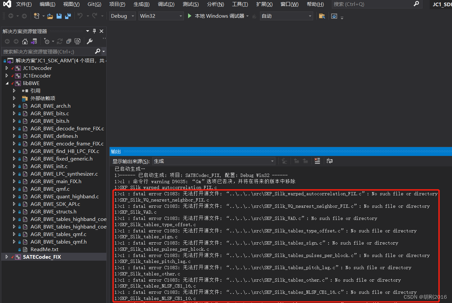Screen dimensions: 452x303
Task: Close the Solution Explorer panel
Action: tap(101, 31)
